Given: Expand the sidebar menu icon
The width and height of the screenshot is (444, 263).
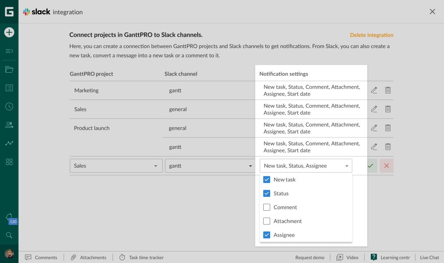Looking at the screenshot, I should click(x=9, y=51).
